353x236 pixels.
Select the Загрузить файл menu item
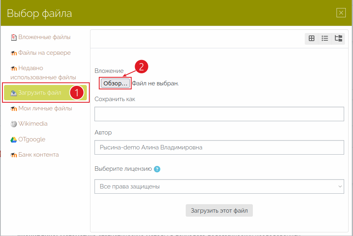click(40, 93)
